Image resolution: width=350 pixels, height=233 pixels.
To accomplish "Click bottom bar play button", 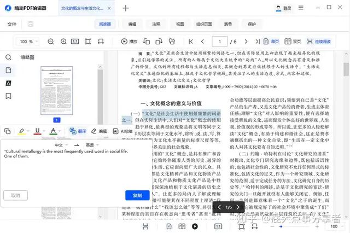I will [195, 226].
